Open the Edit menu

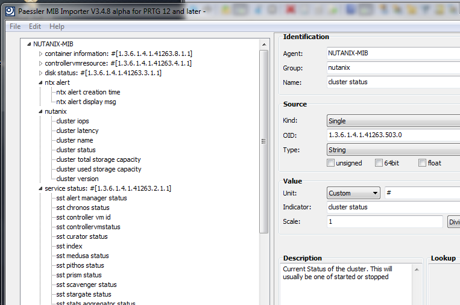[x=35, y=26]
